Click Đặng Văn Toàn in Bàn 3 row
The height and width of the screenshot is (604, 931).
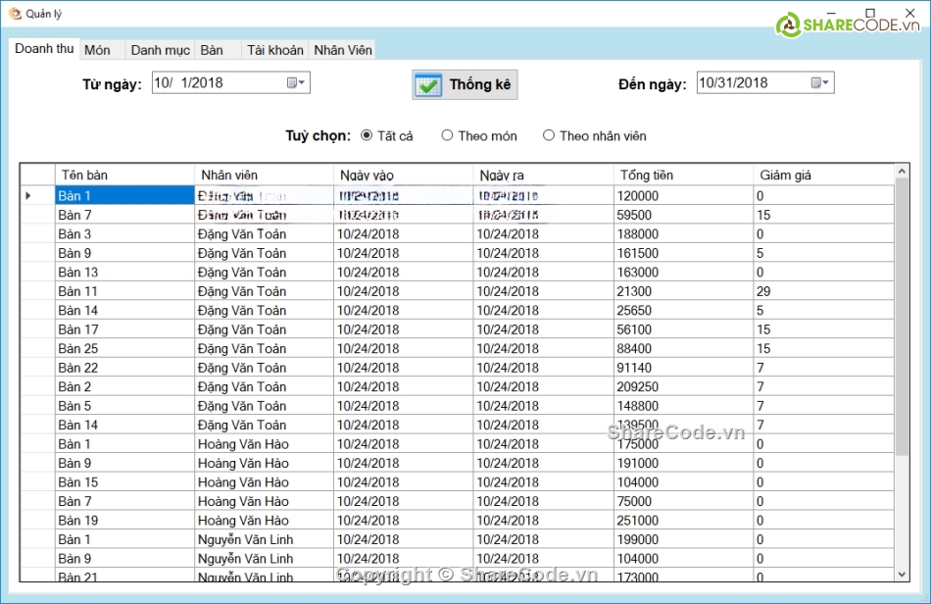(264, 234)
